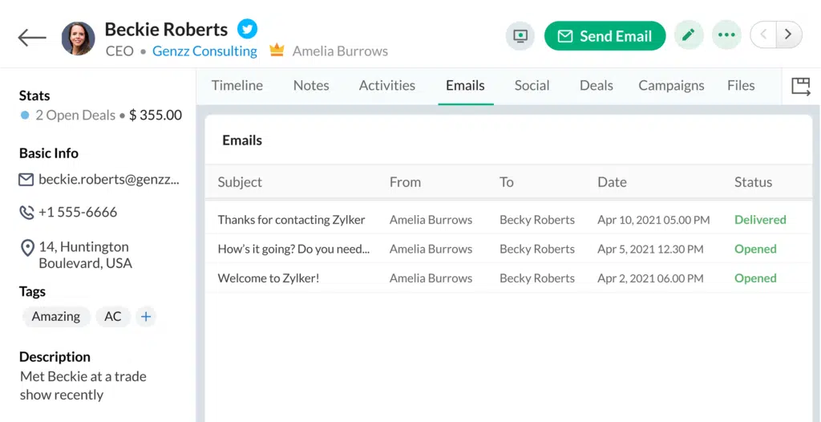Open the Activities tab
This screenshot has width=821, height=422.
386,86
